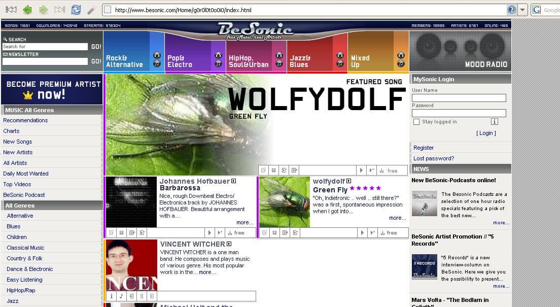Viewport: 560px width, 307px height.
Task: Open the address bar history dropdown
Action: tap(522, 10)
